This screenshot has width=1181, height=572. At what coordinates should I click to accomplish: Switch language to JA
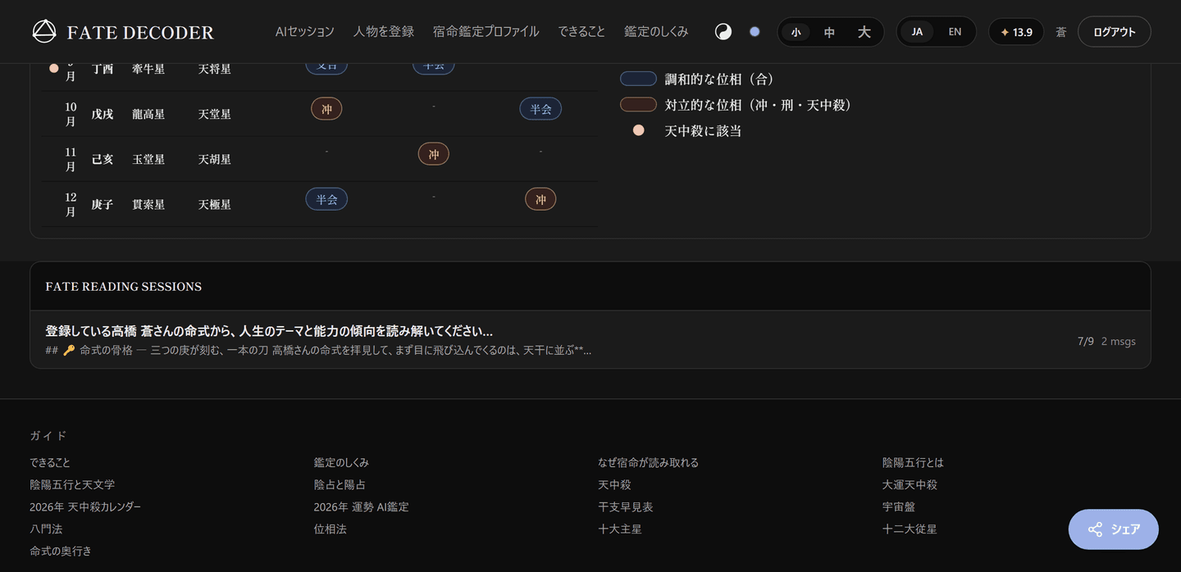pyautogui.click(x=917, y=32)
